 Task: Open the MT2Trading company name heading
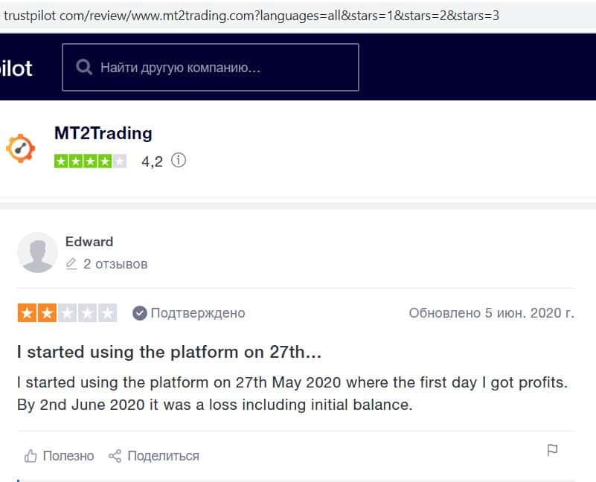(103, 134)
